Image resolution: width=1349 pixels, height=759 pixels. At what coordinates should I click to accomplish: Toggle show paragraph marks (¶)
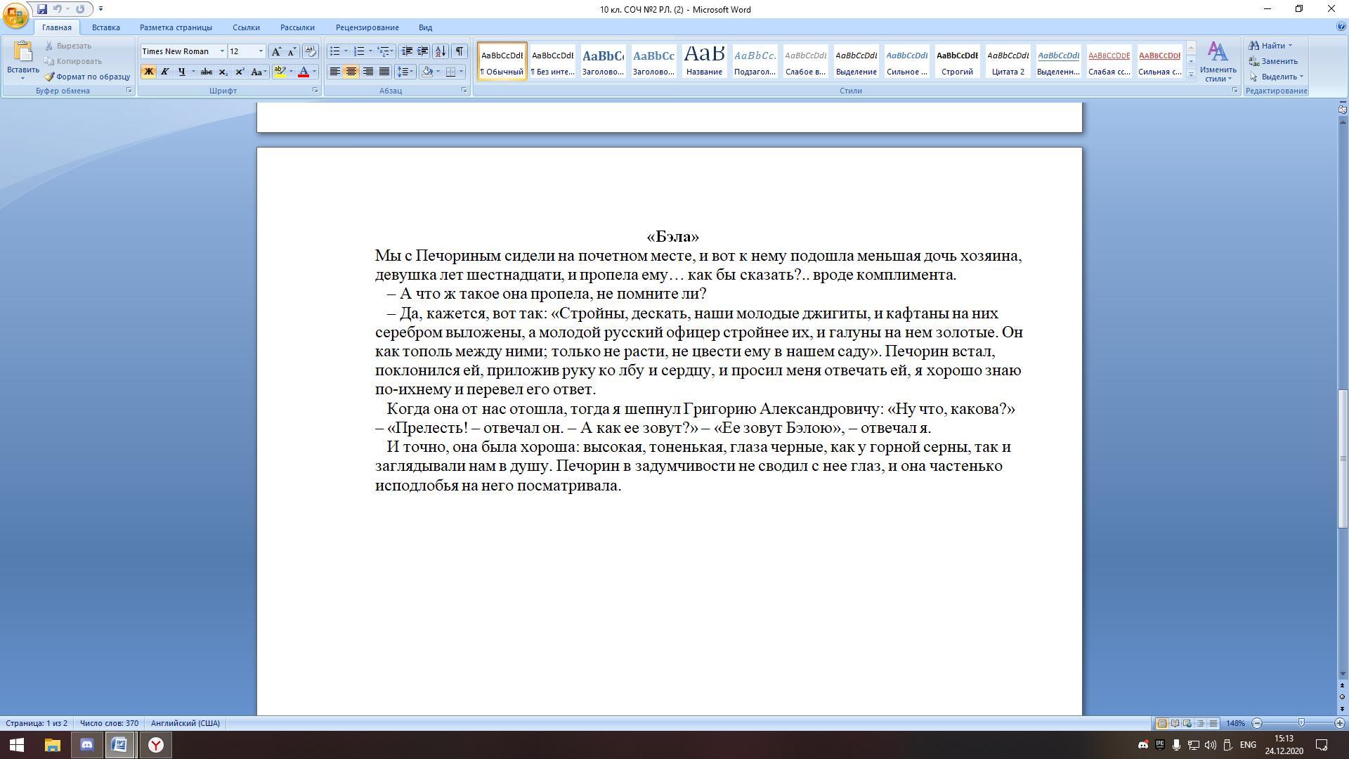pos(459,51)
